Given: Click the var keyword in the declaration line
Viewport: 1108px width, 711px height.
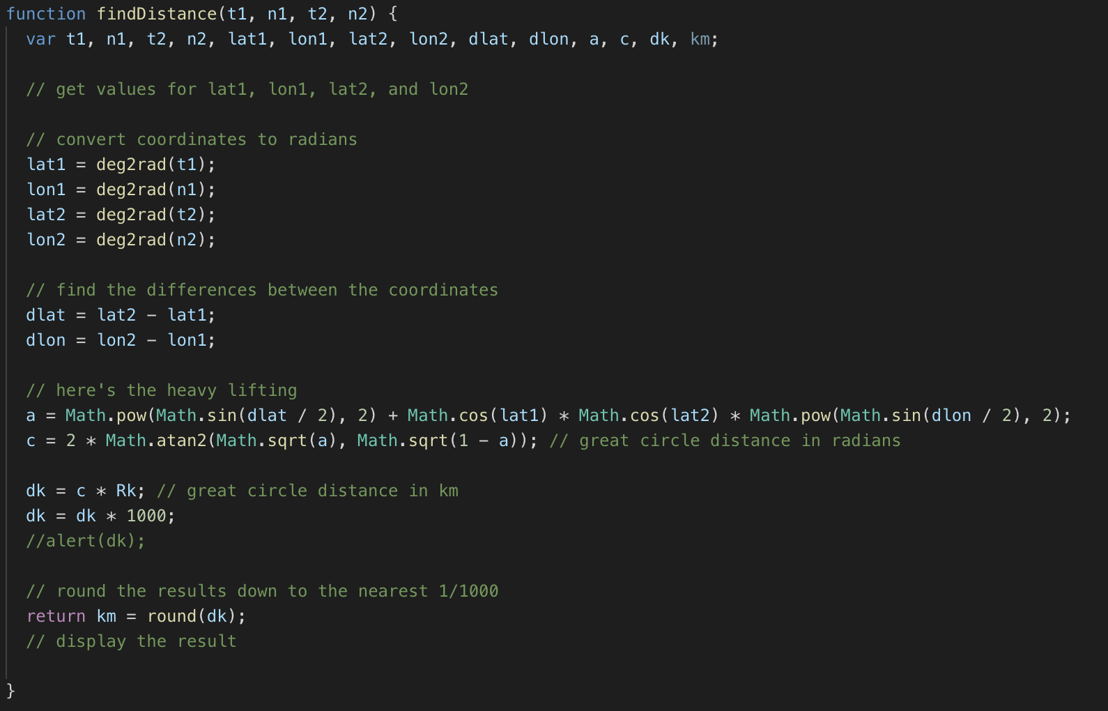Looking at the screenshot, I should click(x=40, y=39).
